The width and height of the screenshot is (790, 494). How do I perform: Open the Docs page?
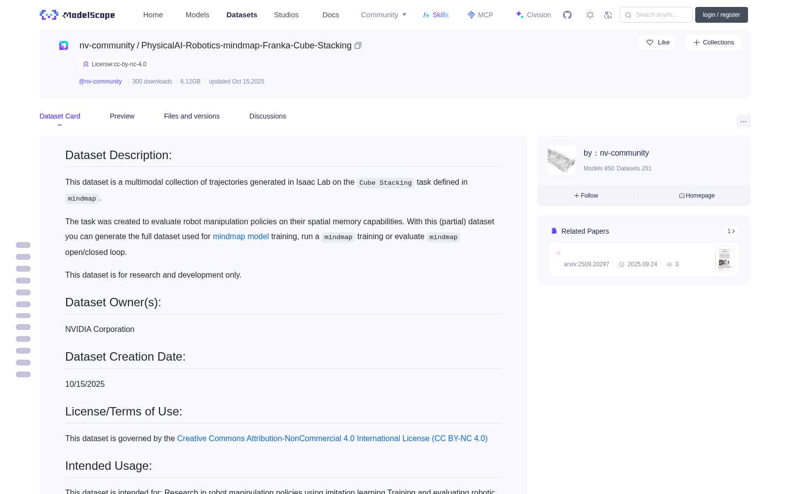pyautogui.click(x=331, y=15)
